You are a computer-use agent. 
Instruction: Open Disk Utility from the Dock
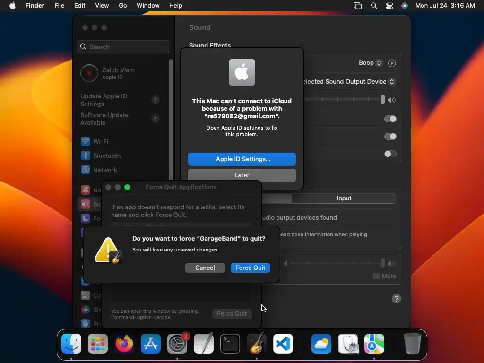point(348,344)
